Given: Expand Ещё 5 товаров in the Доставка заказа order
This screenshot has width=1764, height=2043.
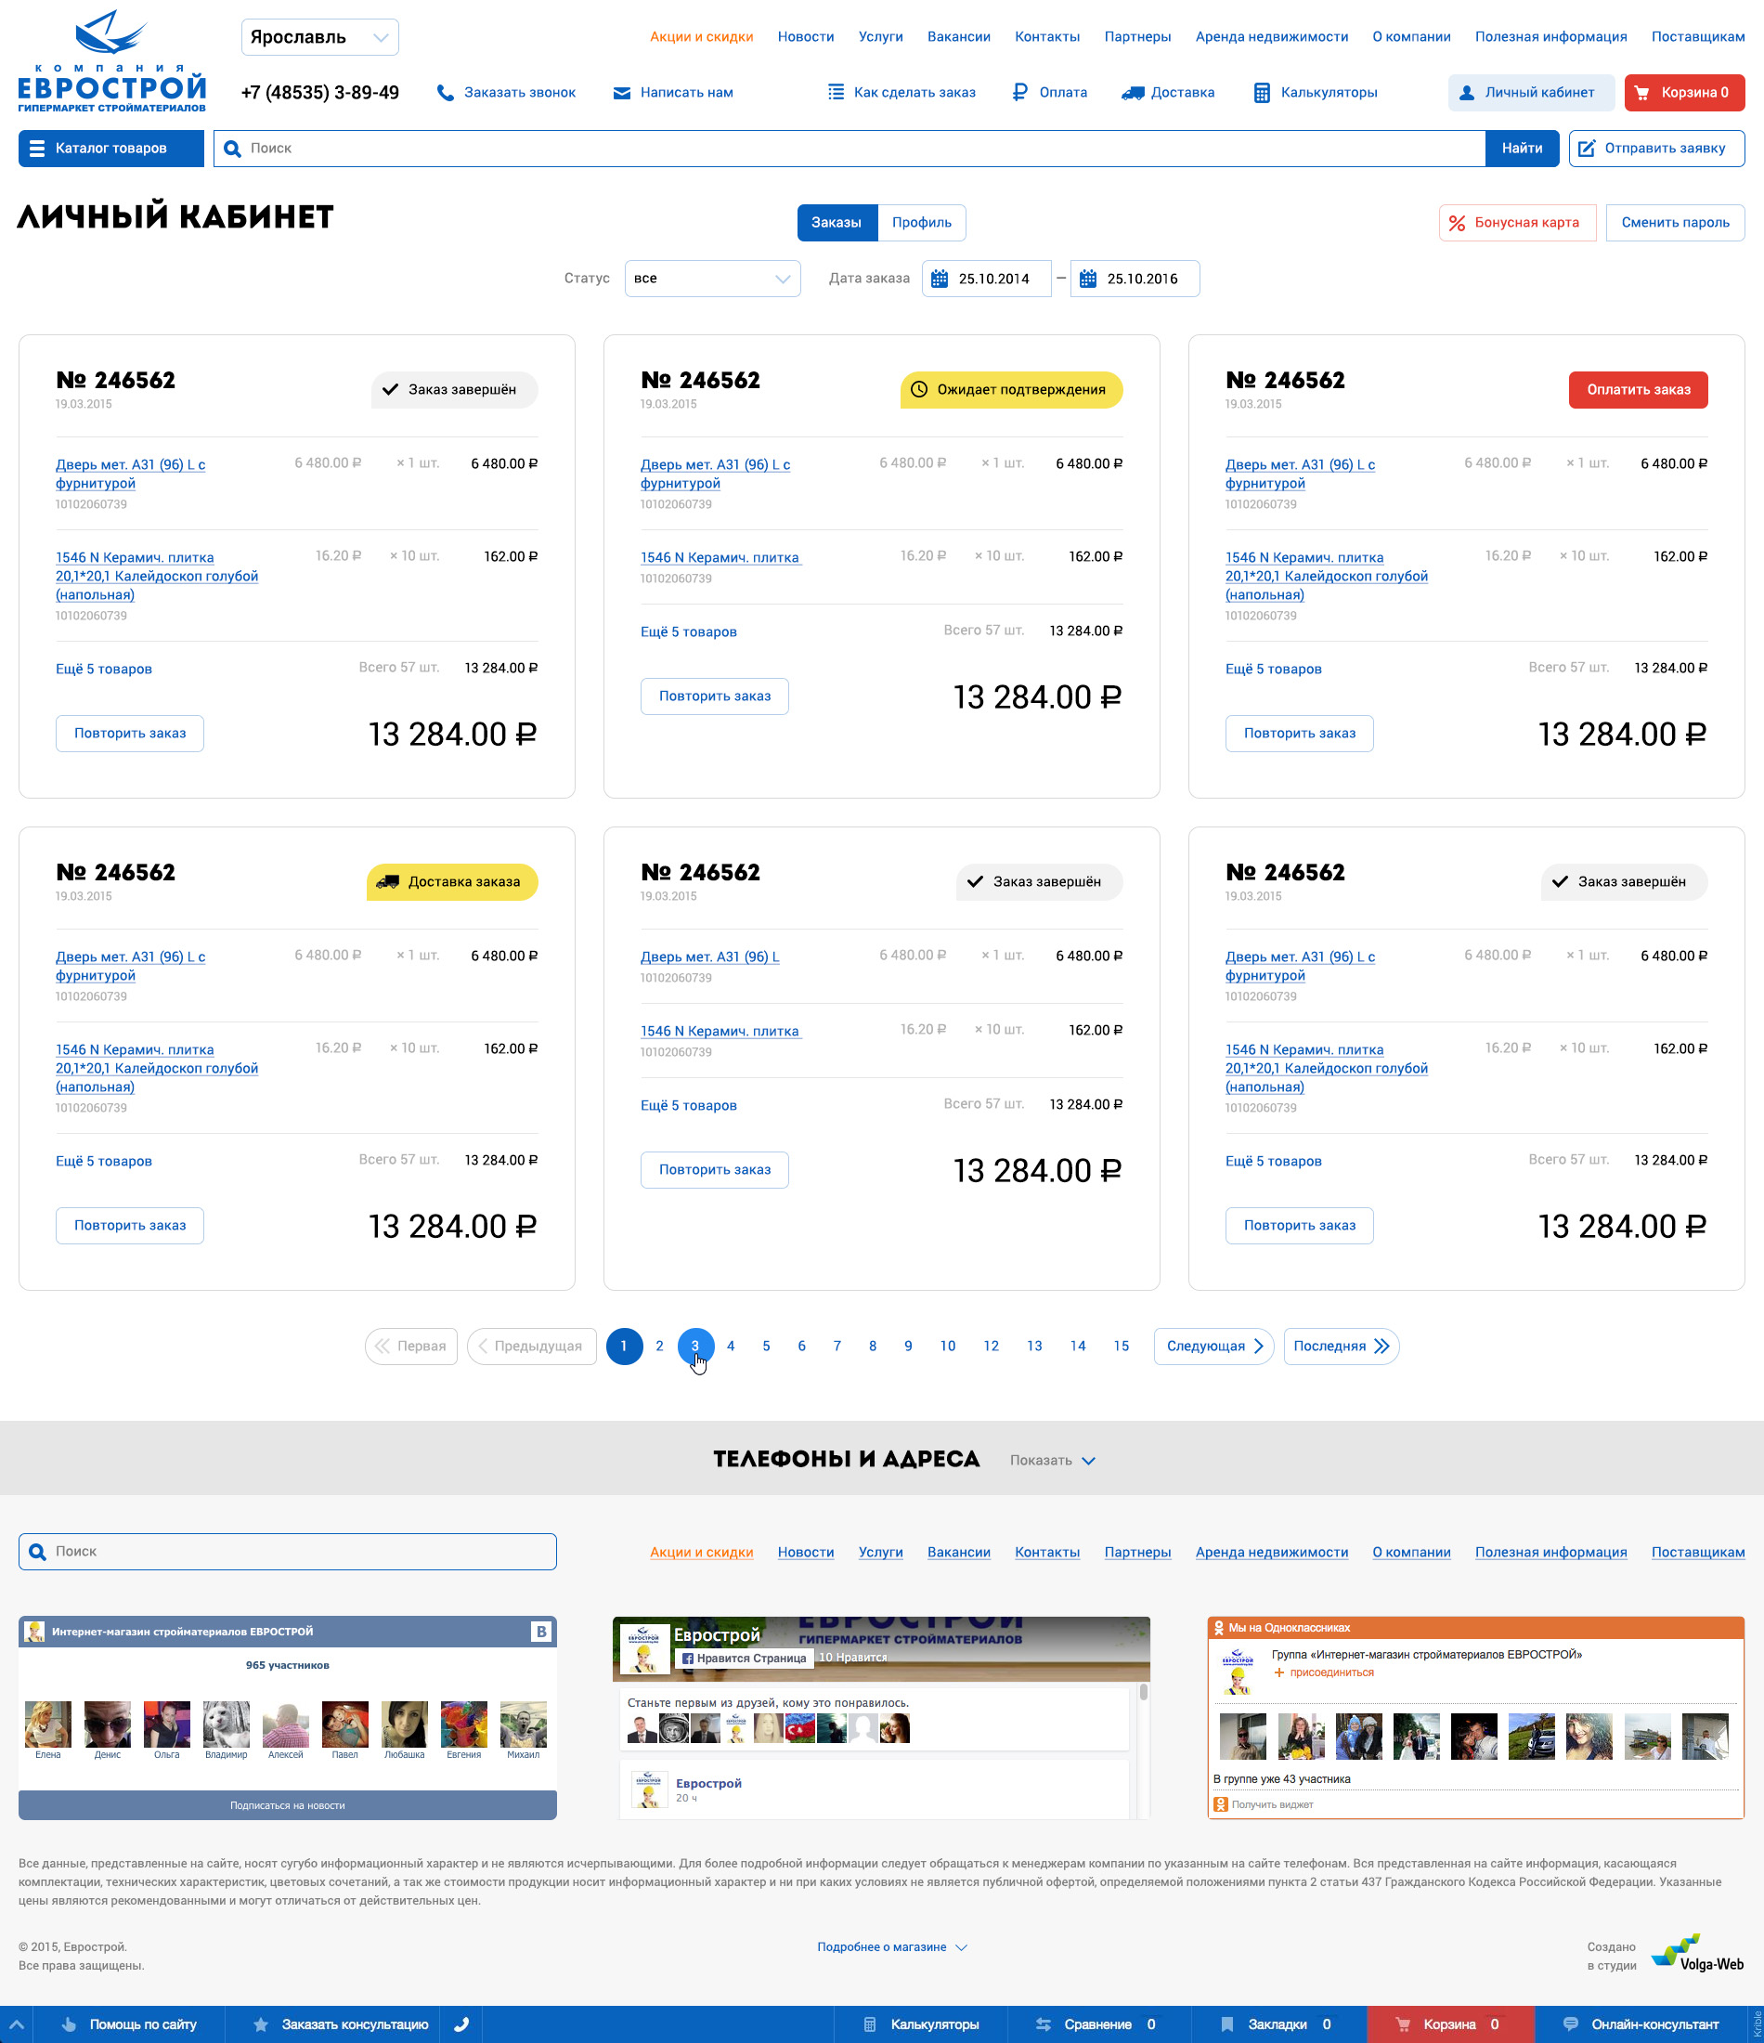Looking at the screenshot, I should [x=104, y=1162].
